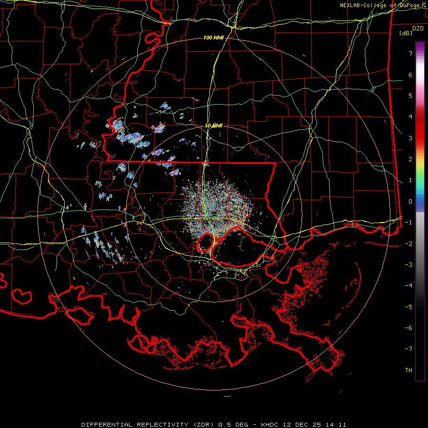Click the 2 value on the color scale
The image size is (428, 428).
click(x=410, y=159)
